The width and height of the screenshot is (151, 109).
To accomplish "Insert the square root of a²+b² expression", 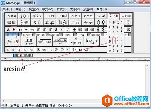I will (x=13, y=41).
